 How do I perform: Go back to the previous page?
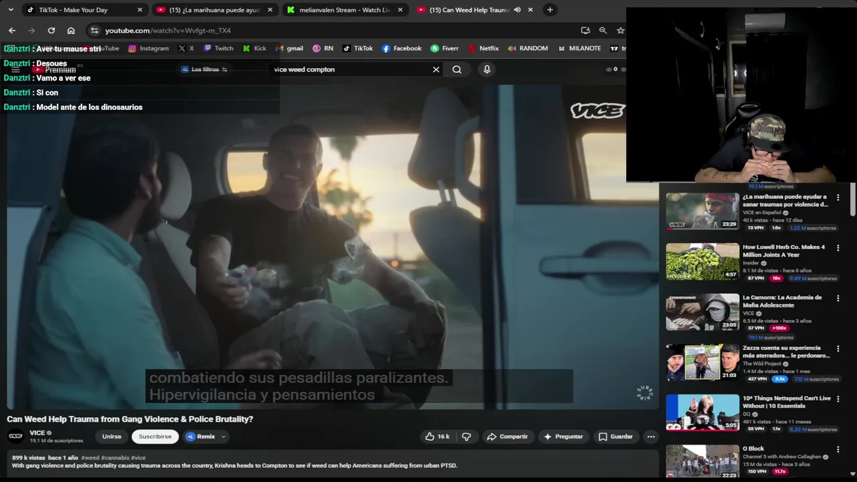tap(12, 30)
